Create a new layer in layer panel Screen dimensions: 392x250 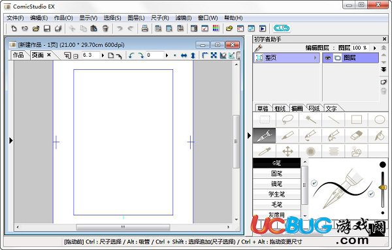click(384, 82)
